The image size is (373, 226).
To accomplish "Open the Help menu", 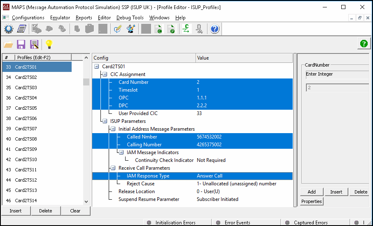I will click(180, 18).
